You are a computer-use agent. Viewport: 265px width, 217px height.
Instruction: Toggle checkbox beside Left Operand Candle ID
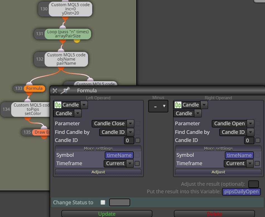[138, 140]
